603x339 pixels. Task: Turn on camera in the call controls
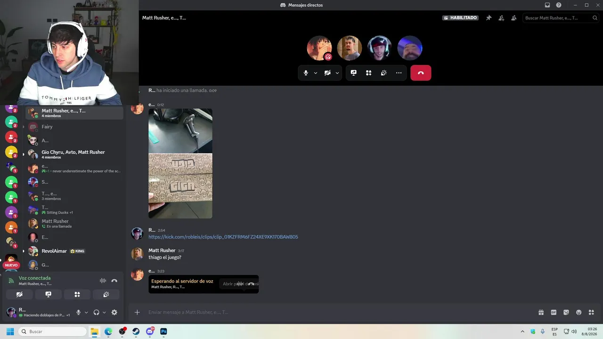[327, 73]
